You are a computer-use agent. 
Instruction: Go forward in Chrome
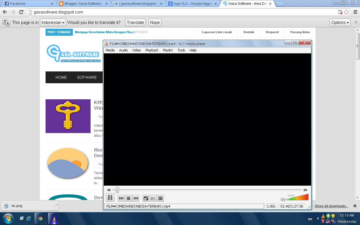pyautogui.click(x=13, y=12)
